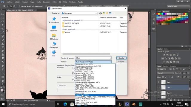Open the Opacidad dropdown arrow
This screenshot has width=191, height=107.
tap(188, 73)
